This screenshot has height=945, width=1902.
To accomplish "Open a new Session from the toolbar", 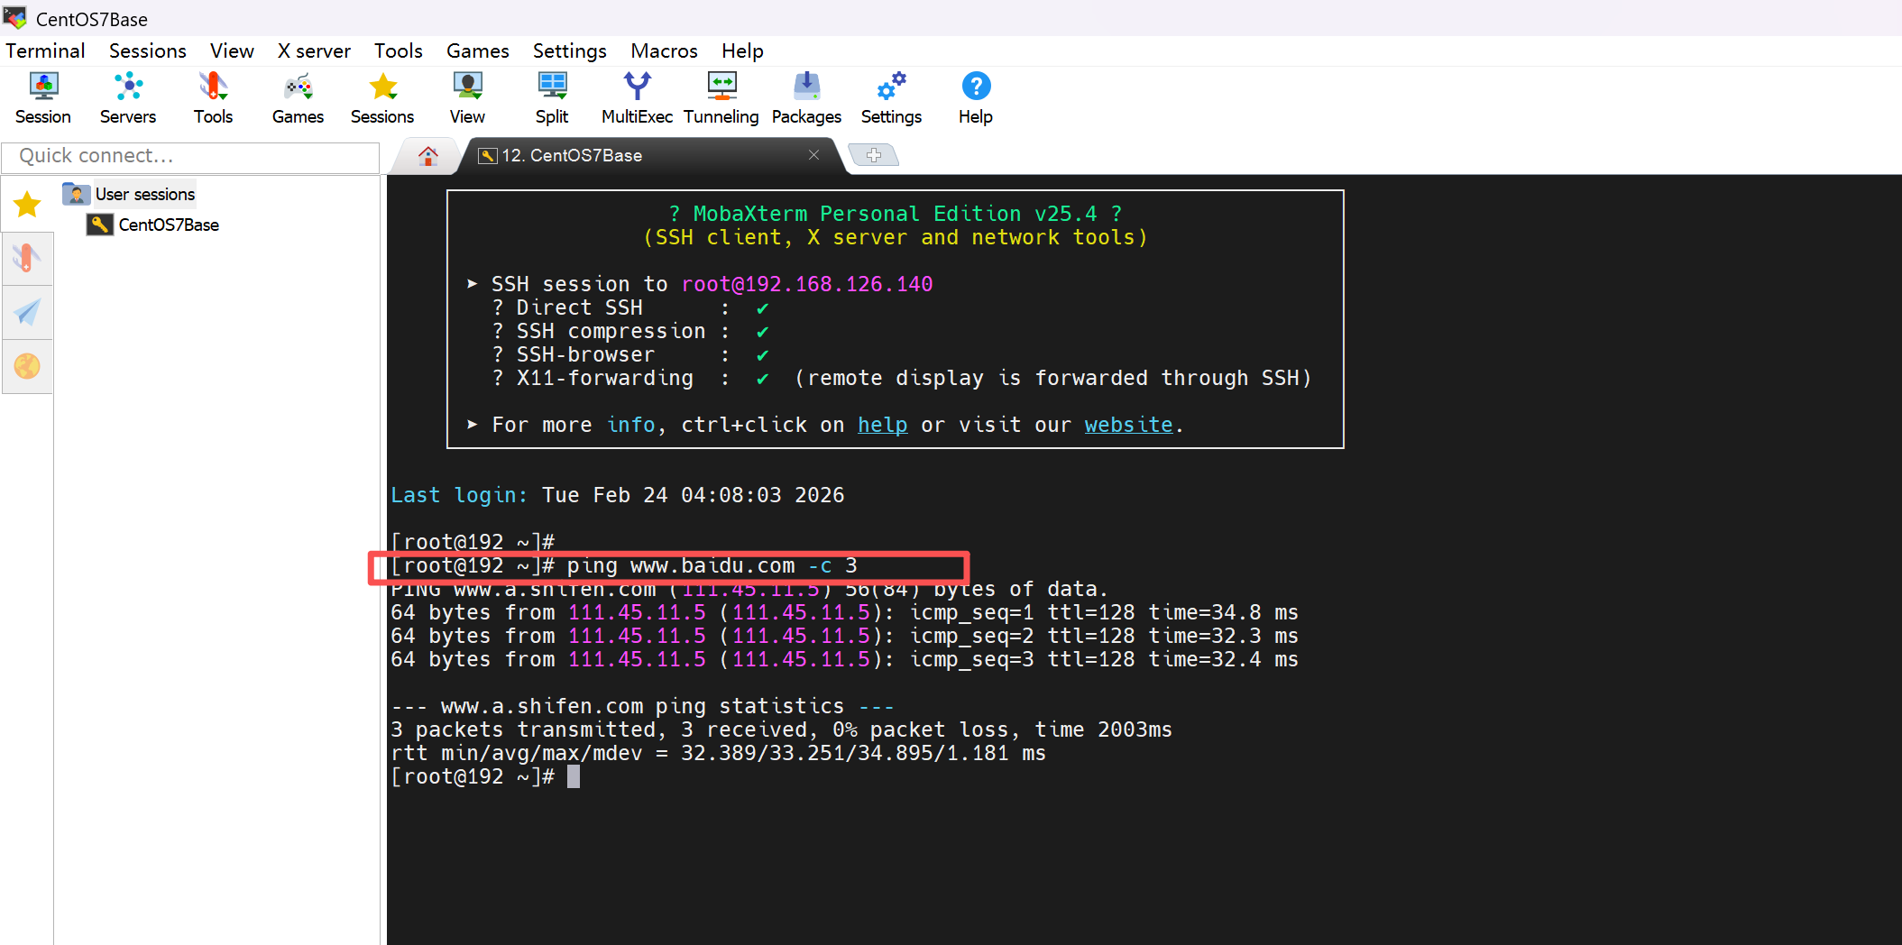I will (x=43, y=98).
